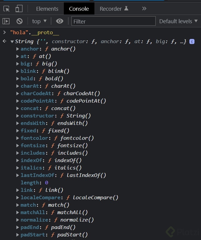Click the info badge beside String object

point(192,42)
